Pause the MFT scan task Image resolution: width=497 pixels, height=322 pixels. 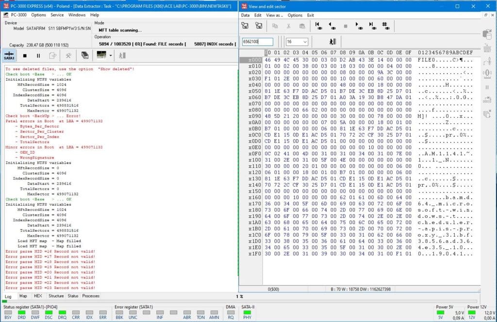tap(38, 55)
